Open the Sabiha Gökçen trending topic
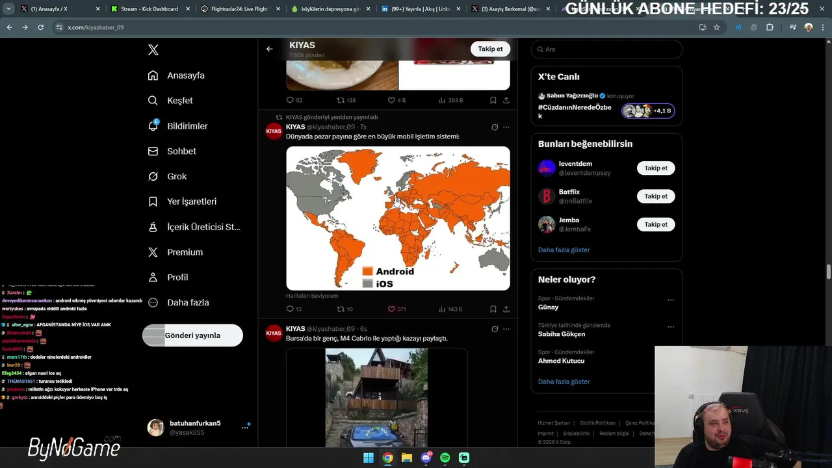Viewport: 832px width, 468px height. pyautogui.click(x=562, y=334)
